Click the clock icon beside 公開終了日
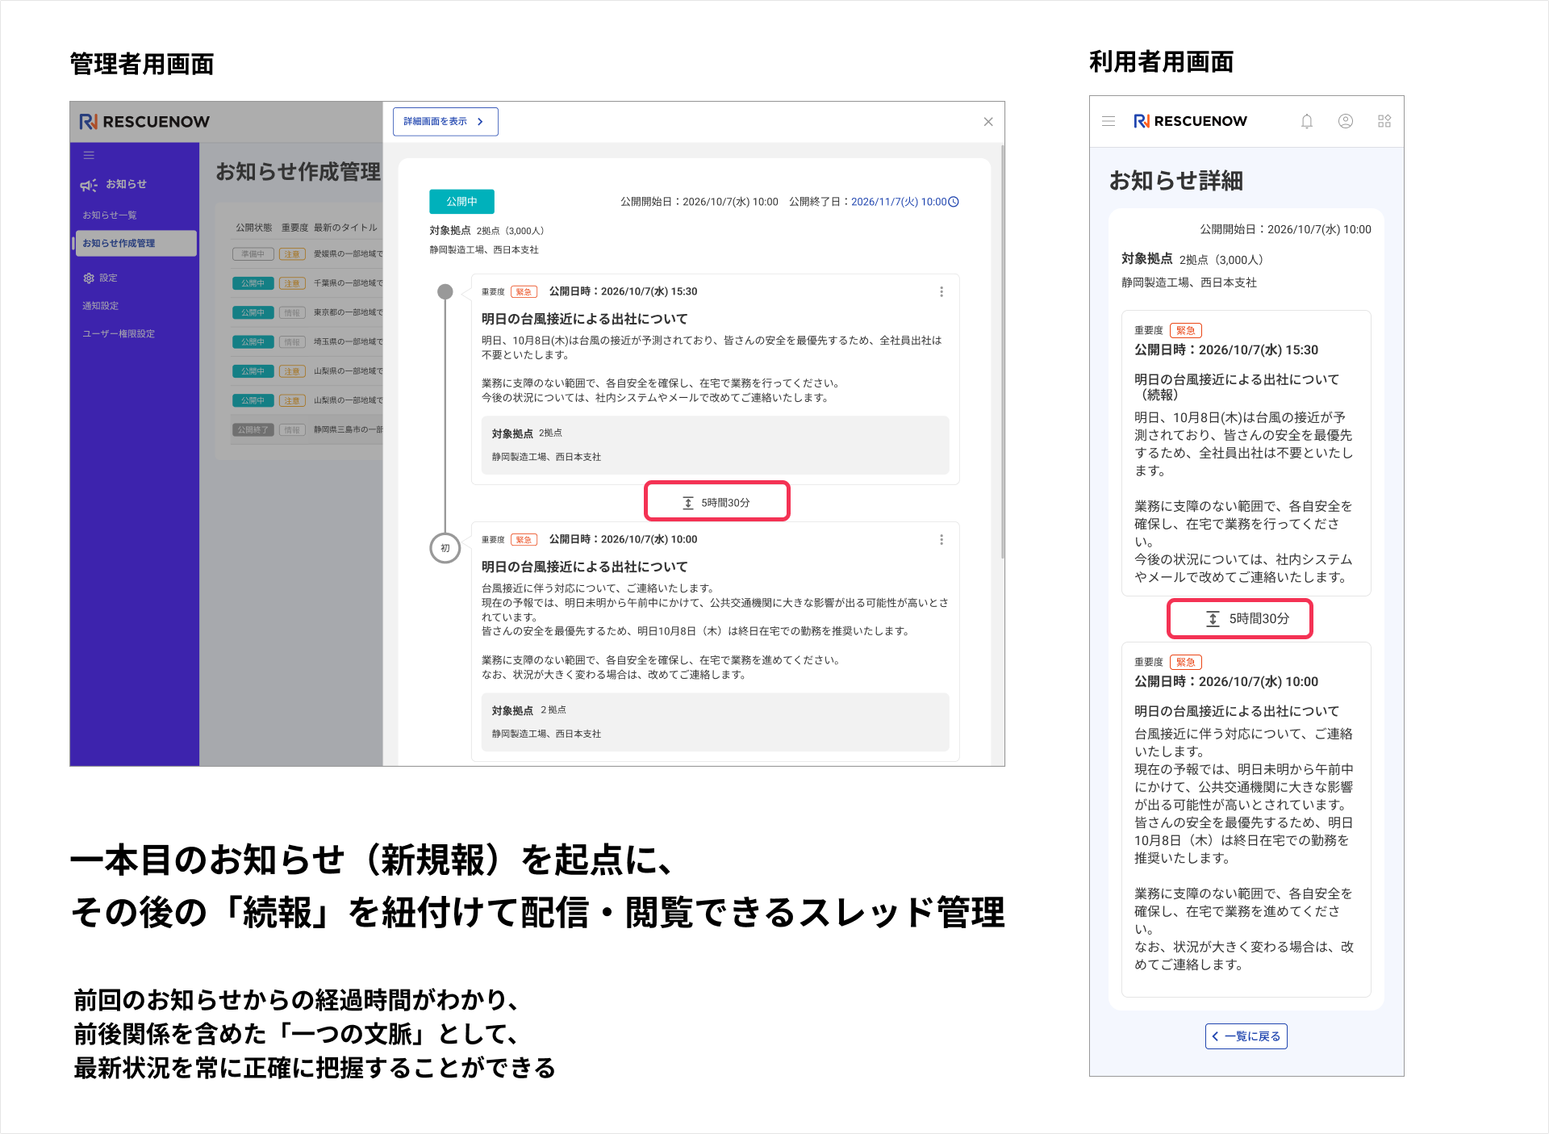The width and height of the screenshot is (1549, 1134). tap(954, 202)
